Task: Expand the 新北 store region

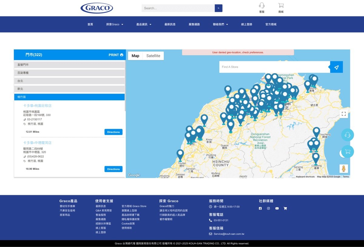Action: click(69, 89)
